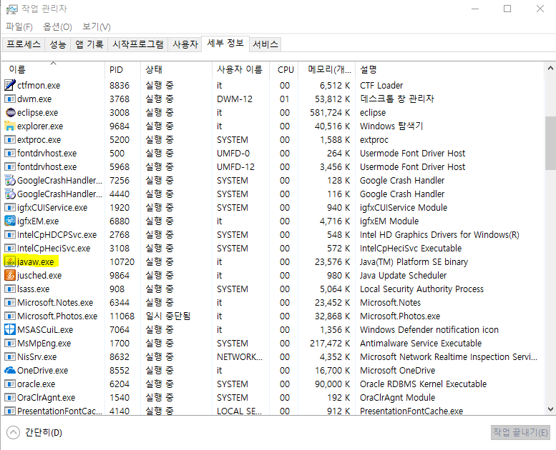Click the javaw.exe Java icon
Image resolution: width=556 pixels, height=450 pixels.
pos(10,261)
